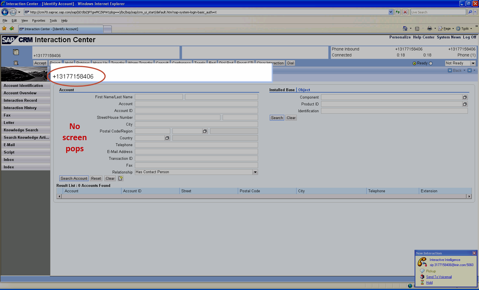The image size is (479, 290).
Task: Open value help for Component field
Action: (465, 97)
